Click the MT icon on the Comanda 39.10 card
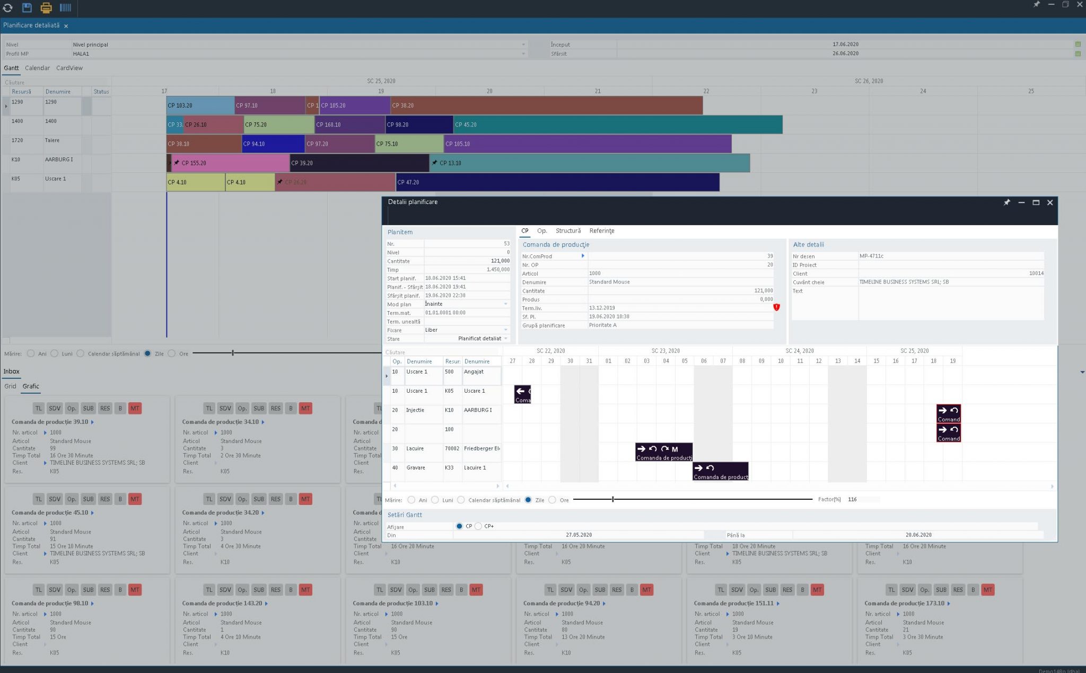Viewport: 1086px width, 673px height. click(136, 408)
